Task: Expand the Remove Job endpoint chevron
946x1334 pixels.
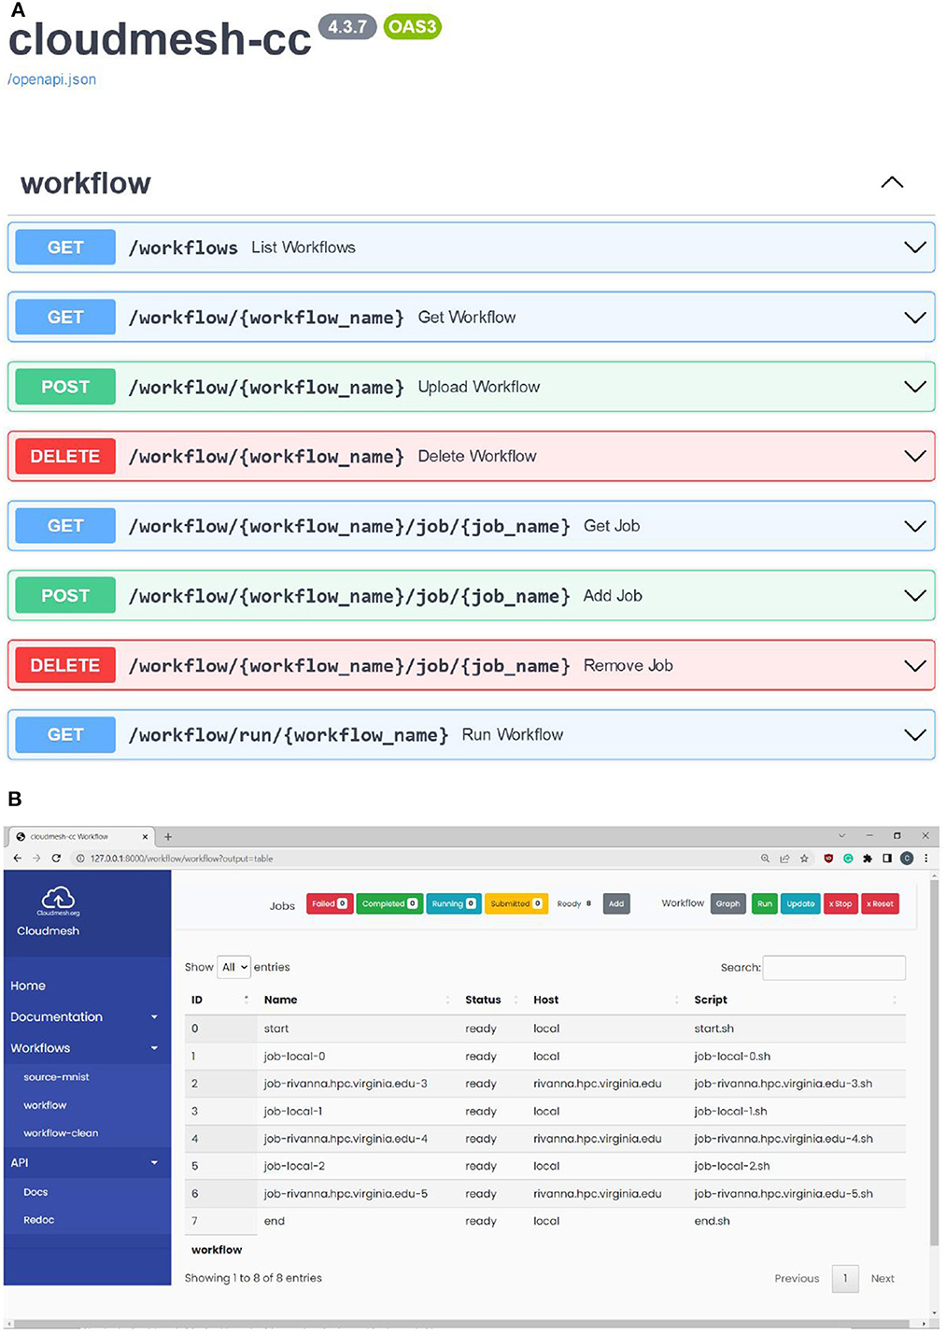Action: 915,665
